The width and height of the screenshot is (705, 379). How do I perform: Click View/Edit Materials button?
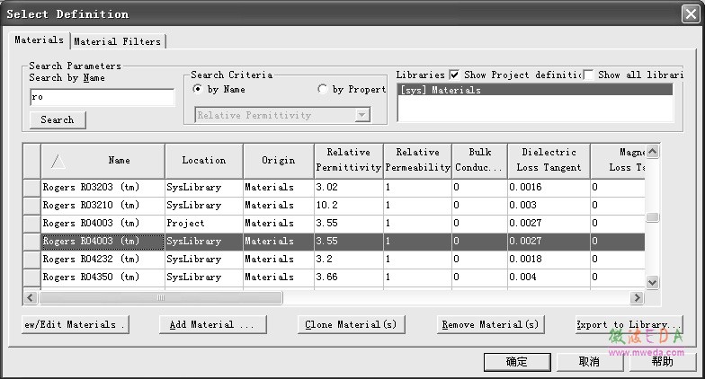[x=76, y=324]
